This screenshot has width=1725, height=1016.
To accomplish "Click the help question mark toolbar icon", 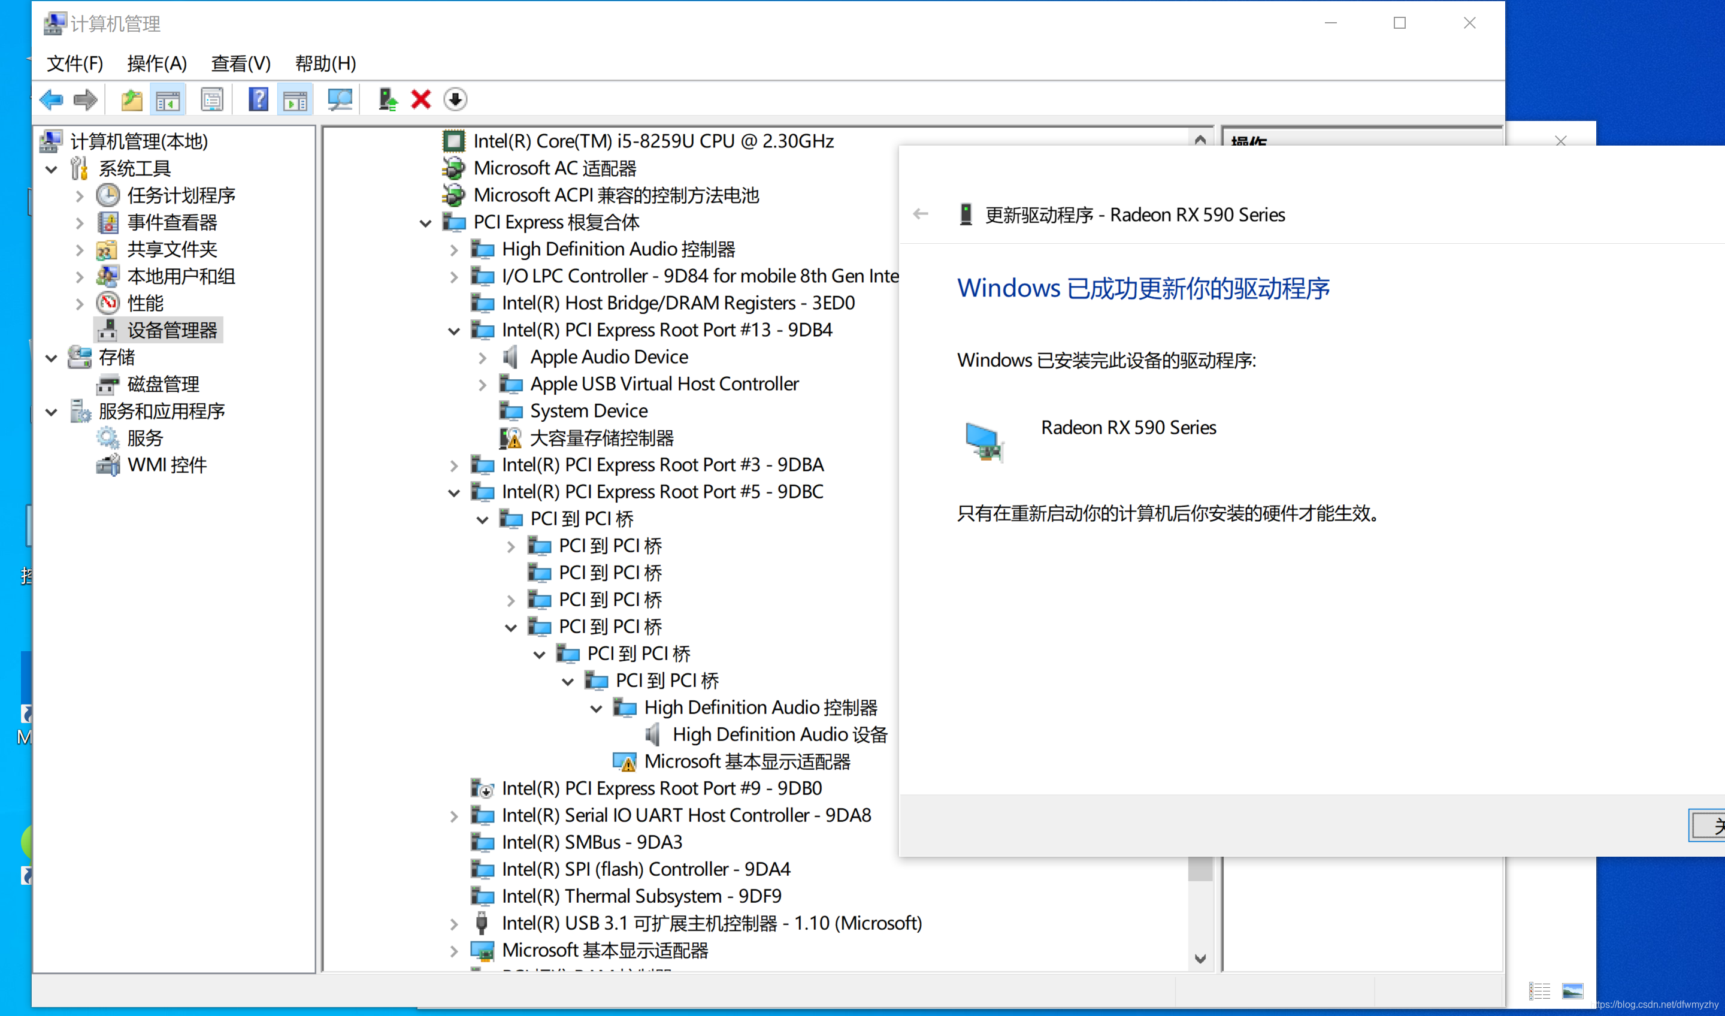I will click(258, 100).
